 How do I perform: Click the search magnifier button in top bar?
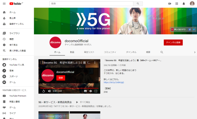coord(138,4)
